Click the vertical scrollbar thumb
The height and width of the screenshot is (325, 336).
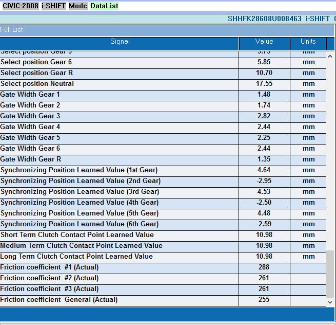point(330,274)
